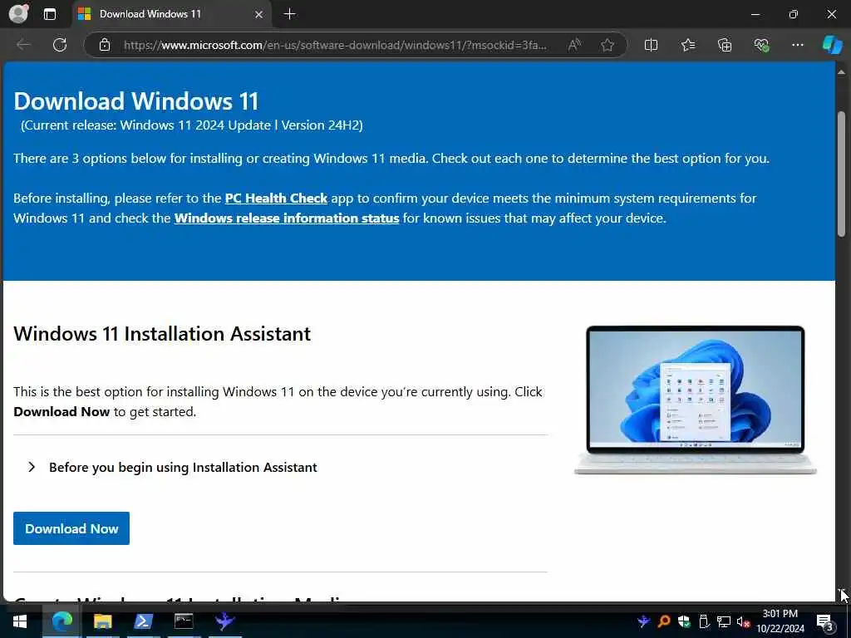The image size is (851, 638).
Task: Open the notification center icon
Action: (824, 621)
